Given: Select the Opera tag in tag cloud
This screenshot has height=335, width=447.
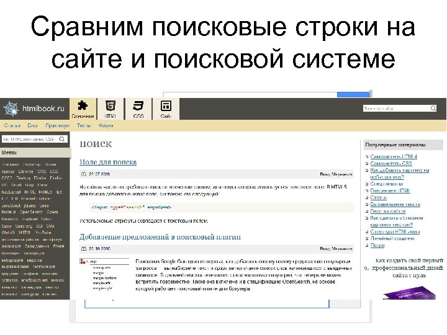Looking at the screenshot, I should 52,212.
